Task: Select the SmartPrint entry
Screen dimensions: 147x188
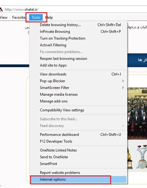Action: pyautogui.click(x=78, y=164)
